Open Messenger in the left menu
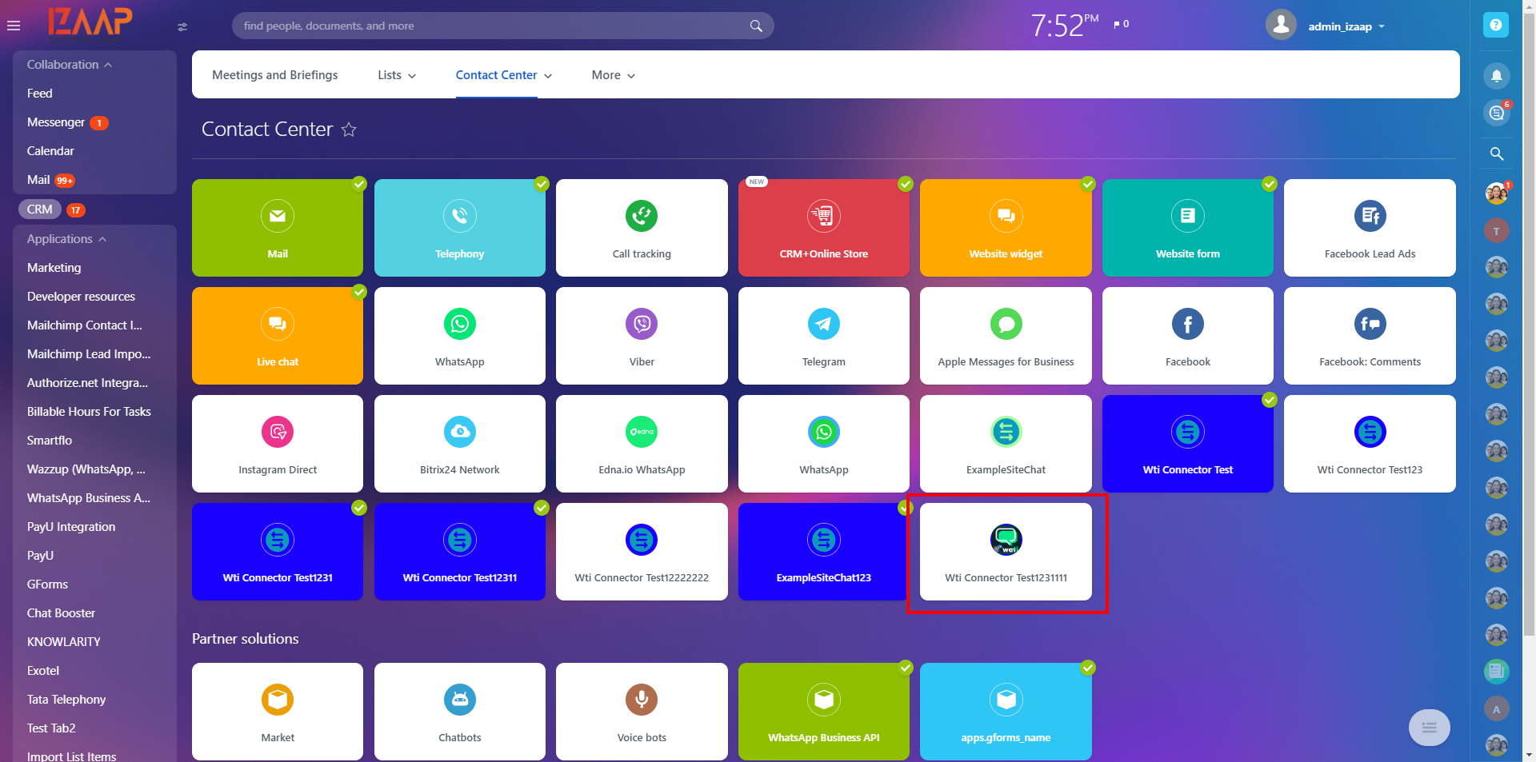The height and width of the screenshot is (762, 1536). tap(56, 122)
